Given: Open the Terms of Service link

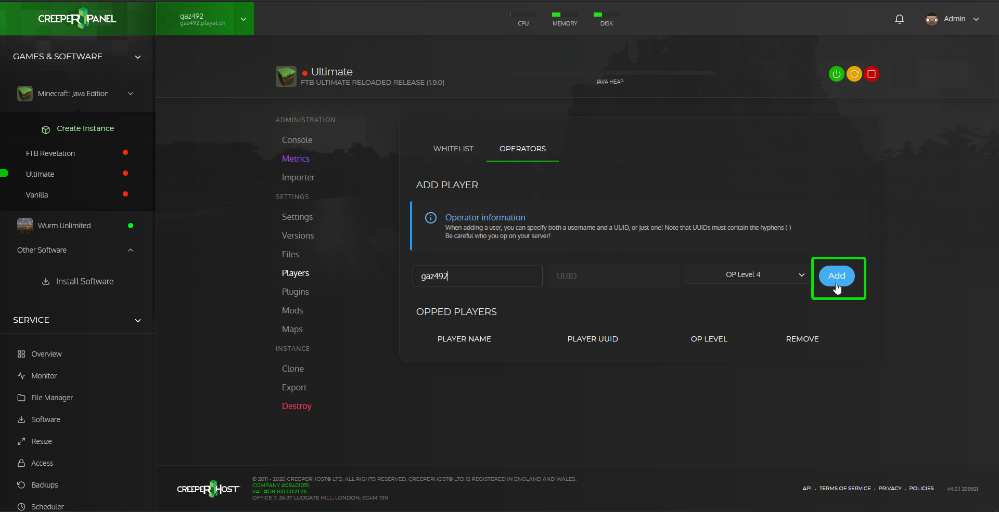Looking at the screenshot, I should pos(845,489).
